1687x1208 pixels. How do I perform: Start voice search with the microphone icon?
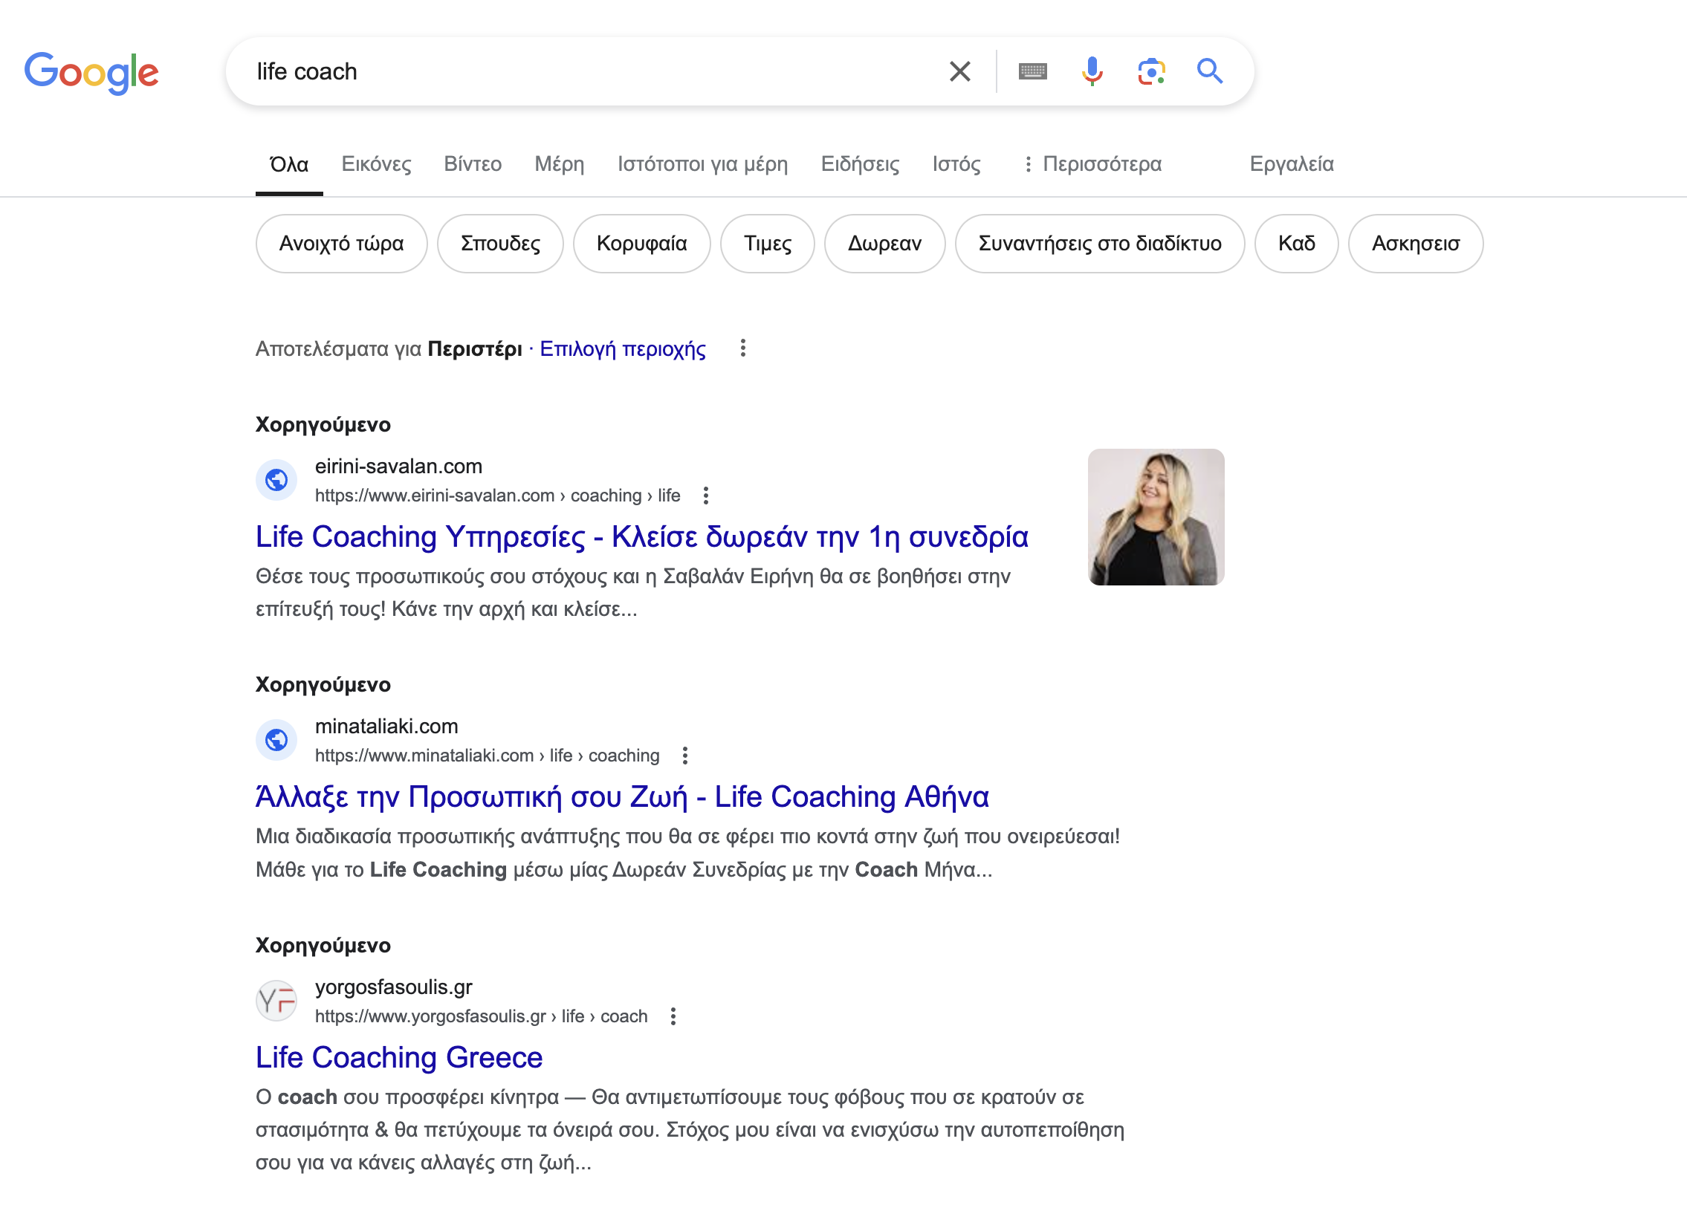coord(1092,71)
